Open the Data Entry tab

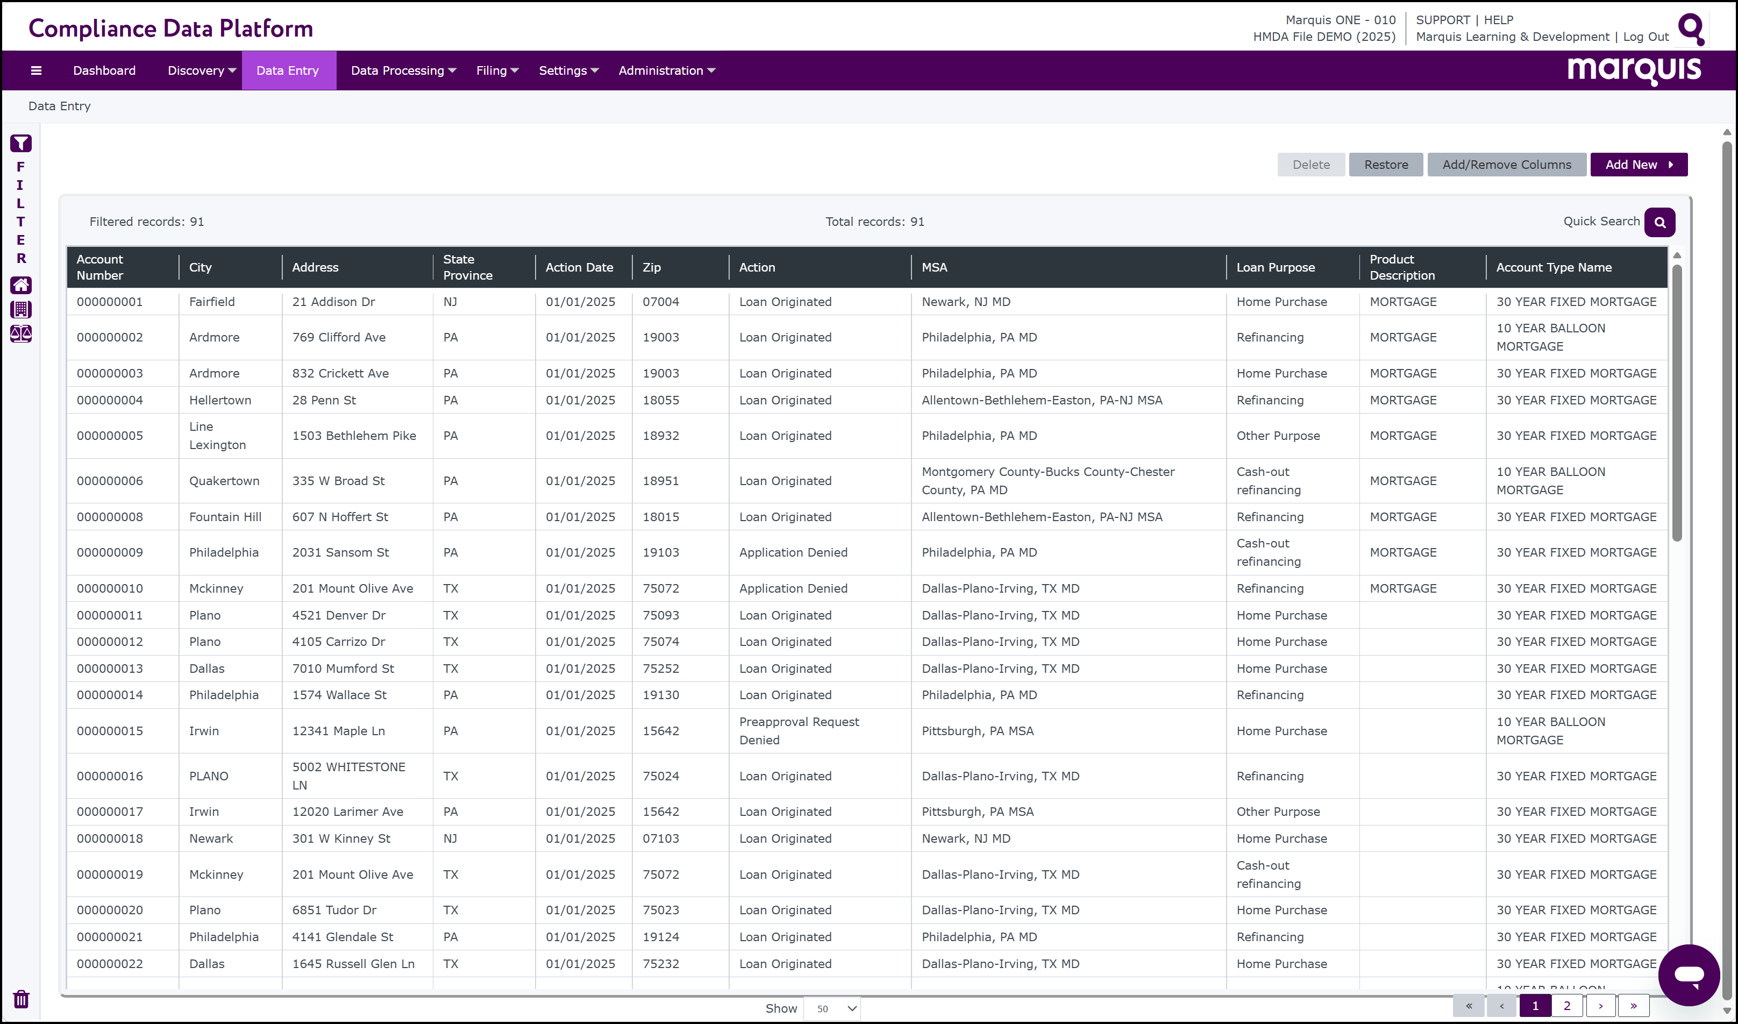[x=288, y=70]
